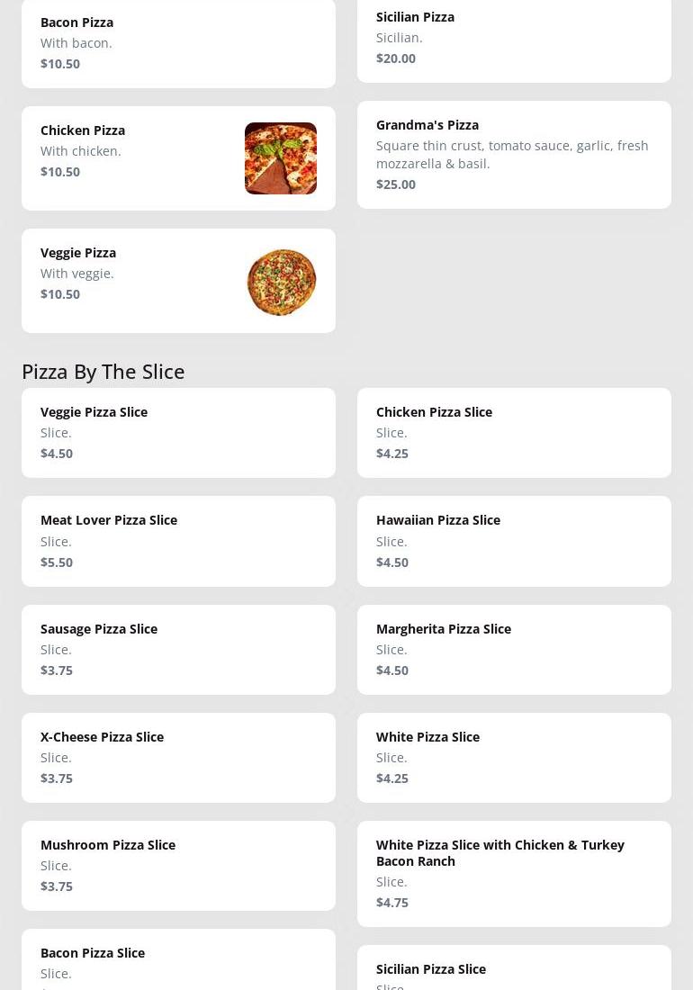Select Grandma's Pizza menu item
The width and height of the screenshot is (693, 990).
point(514,154)
